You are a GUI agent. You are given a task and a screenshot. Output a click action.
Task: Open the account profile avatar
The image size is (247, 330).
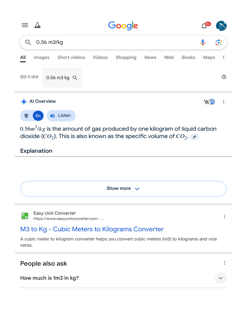click(x=221, y=26)
